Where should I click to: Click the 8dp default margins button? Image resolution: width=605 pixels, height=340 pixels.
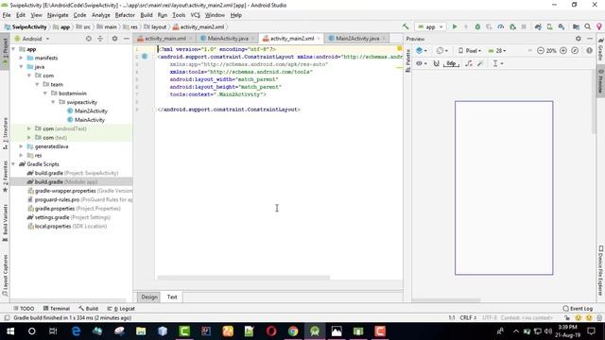(x=451, y=63)
